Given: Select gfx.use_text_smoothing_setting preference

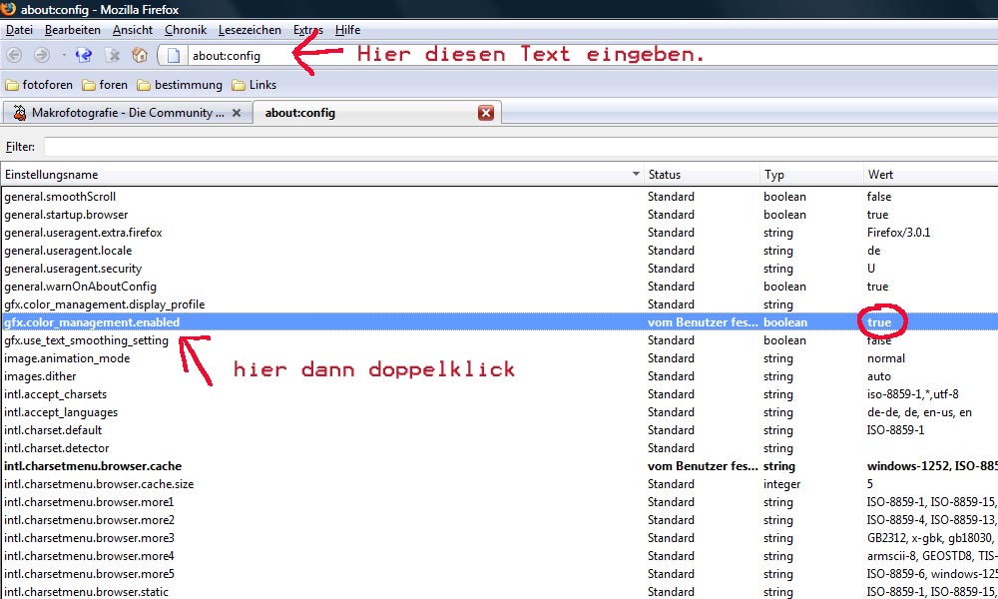Looking at the screenshot, I should (x=500, y=339).
